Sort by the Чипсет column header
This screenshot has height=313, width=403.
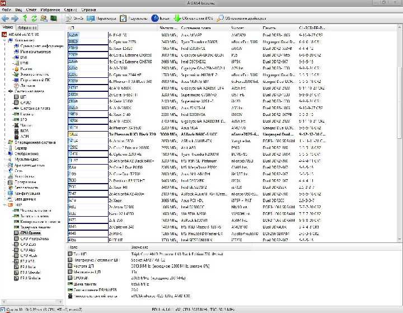[246, 28]
